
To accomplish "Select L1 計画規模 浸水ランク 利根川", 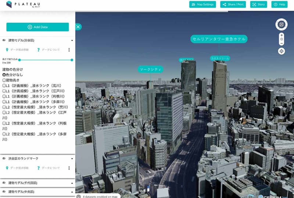I will tap(4, 96).
